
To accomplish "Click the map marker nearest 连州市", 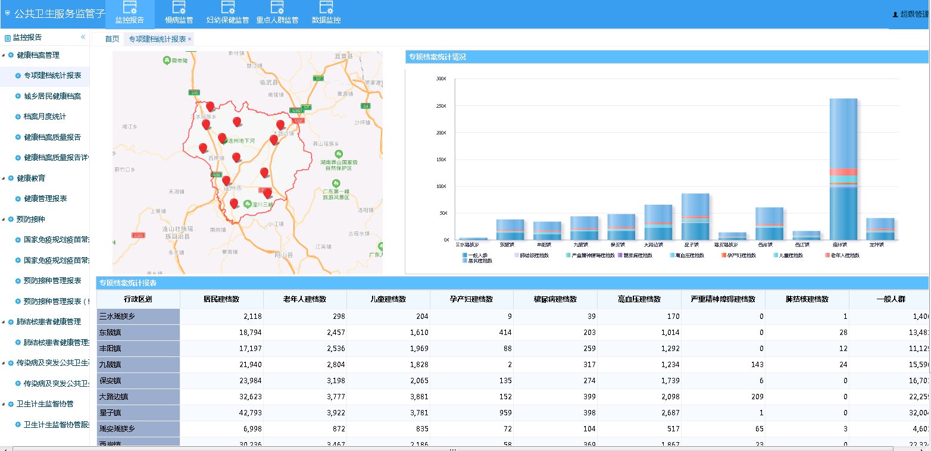I will 226,181.
